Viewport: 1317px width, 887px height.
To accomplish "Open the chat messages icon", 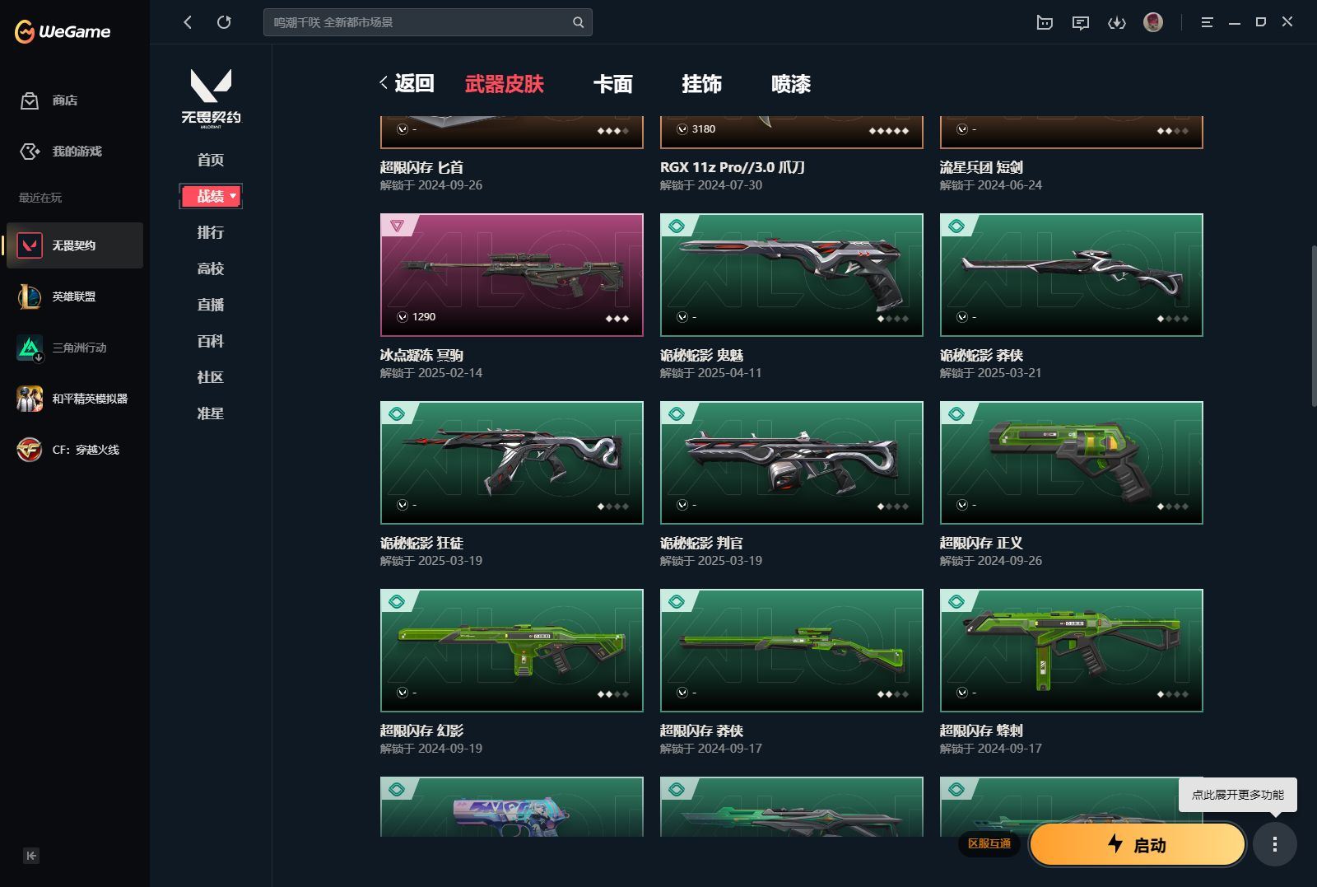I will coord(1081,22).
